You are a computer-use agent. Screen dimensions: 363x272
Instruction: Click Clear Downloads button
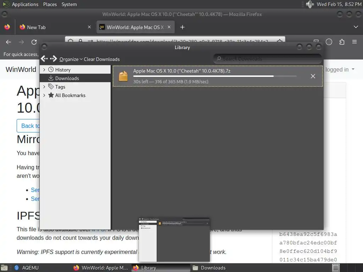pyautogui.click(x=102, y=59)
